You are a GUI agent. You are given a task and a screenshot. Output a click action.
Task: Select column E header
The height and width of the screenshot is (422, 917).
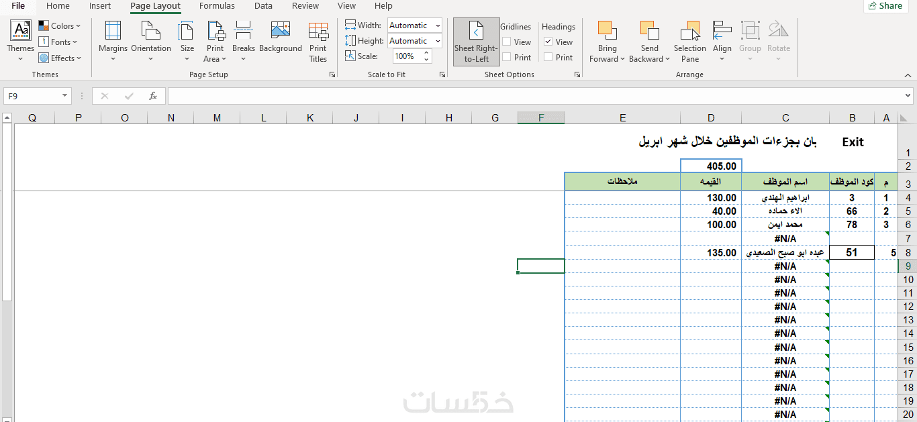tap(622, 118)
